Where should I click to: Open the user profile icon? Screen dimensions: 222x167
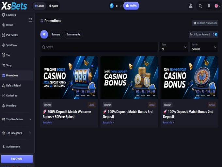pyautogui.click(x=191, y=6)
